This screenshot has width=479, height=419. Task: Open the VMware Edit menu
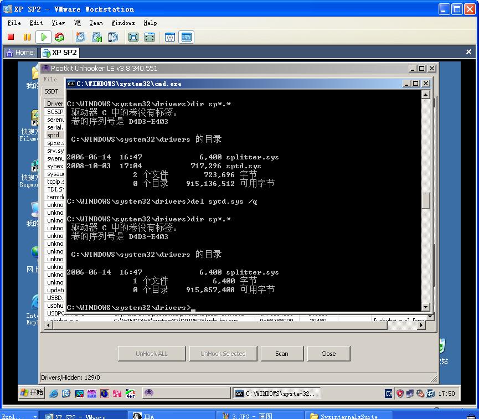[36, 23]
